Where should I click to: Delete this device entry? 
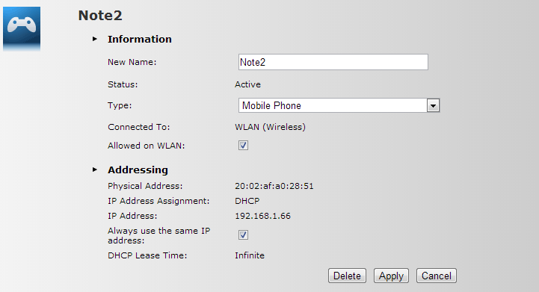pyautogui.click(x=347, y=276)
